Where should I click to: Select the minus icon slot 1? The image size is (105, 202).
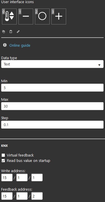tap(26, 17)
